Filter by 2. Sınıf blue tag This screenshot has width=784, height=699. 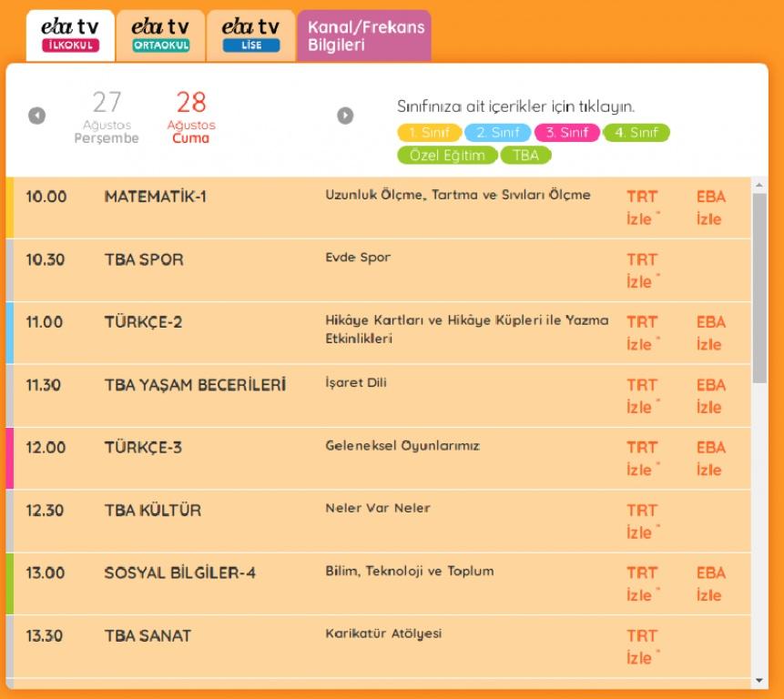[x=498, y=133]
